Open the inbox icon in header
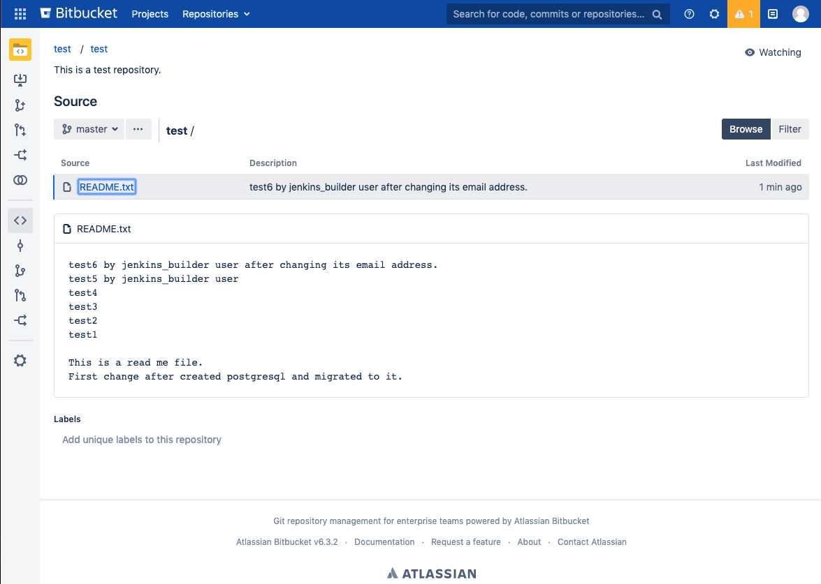The width and height of the screenshot is (821, 584). tap(773, 14)
